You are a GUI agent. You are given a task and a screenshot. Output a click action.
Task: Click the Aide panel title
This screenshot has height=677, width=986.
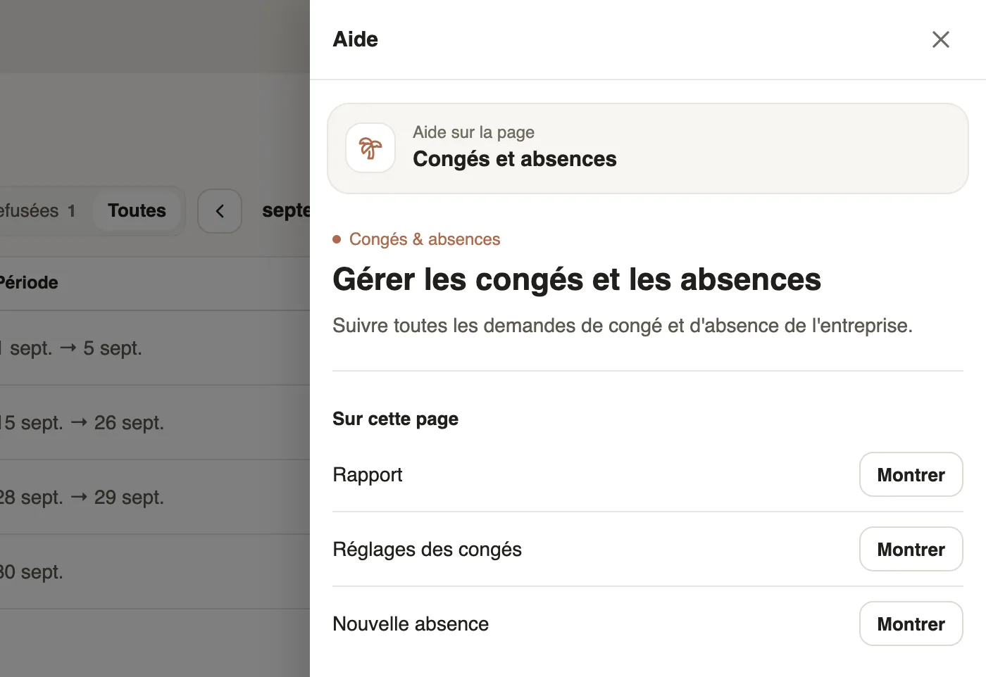pyautogui.click(x=356, y=39)
